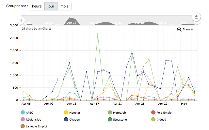Click the chart download export icon
The height and width of the screenshot is (130, 209).
pos(196,17)
